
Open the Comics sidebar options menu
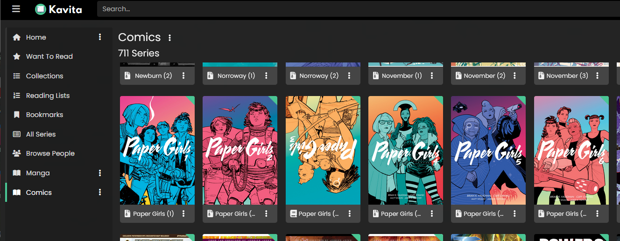point(100,193)
